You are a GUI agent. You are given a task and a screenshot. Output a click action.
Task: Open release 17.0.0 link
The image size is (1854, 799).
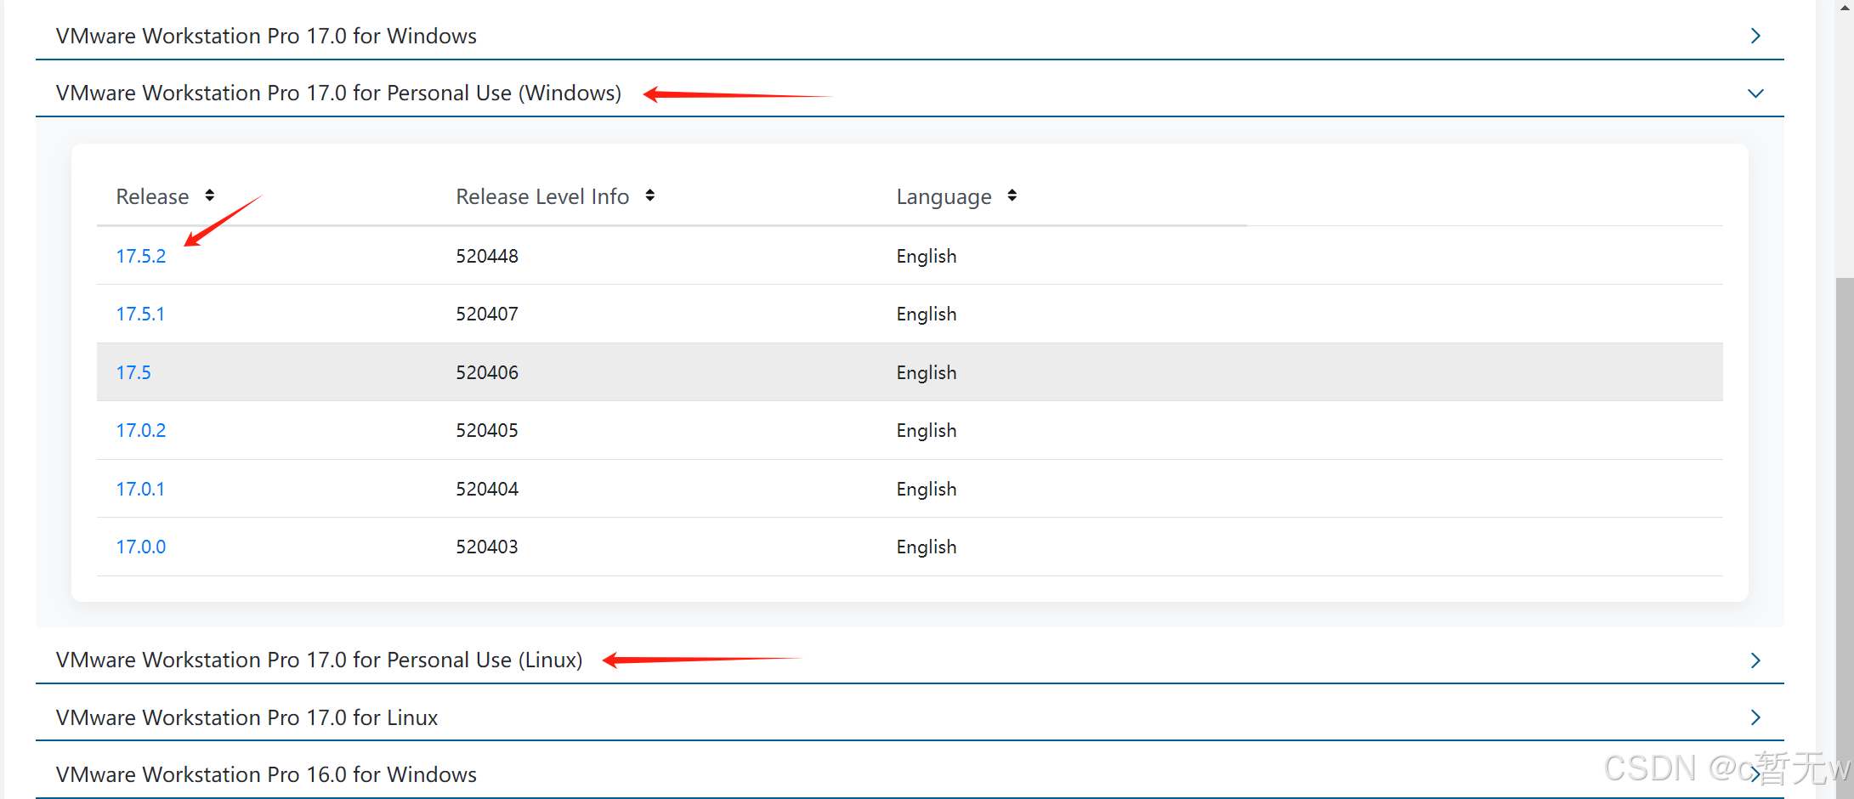coord(141,547)
